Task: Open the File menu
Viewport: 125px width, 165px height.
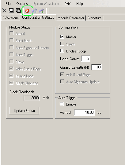Action: click(8, 4)
